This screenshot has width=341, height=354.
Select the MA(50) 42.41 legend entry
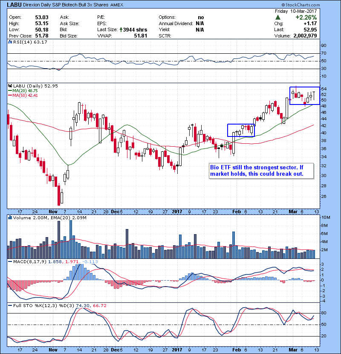pos(23,95)
